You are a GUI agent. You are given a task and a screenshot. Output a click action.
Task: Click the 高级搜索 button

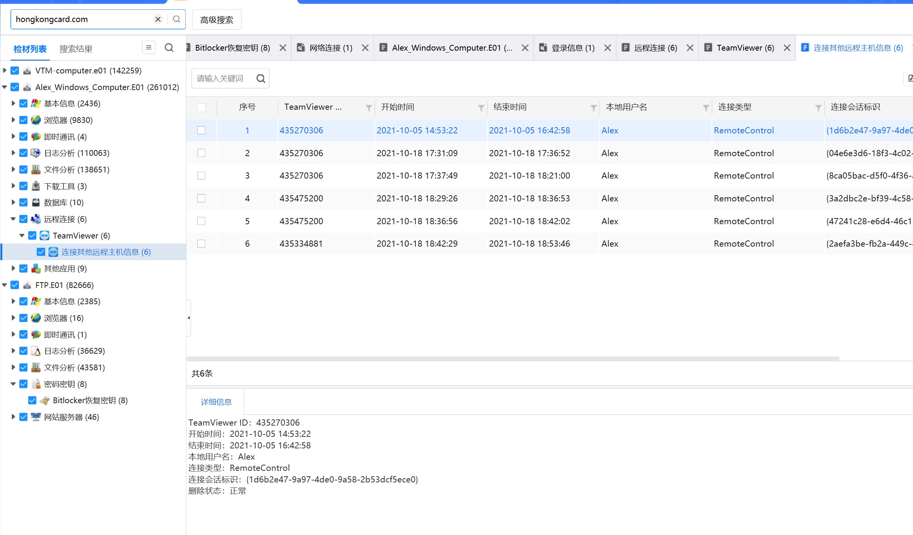click(x=217, y=20)
